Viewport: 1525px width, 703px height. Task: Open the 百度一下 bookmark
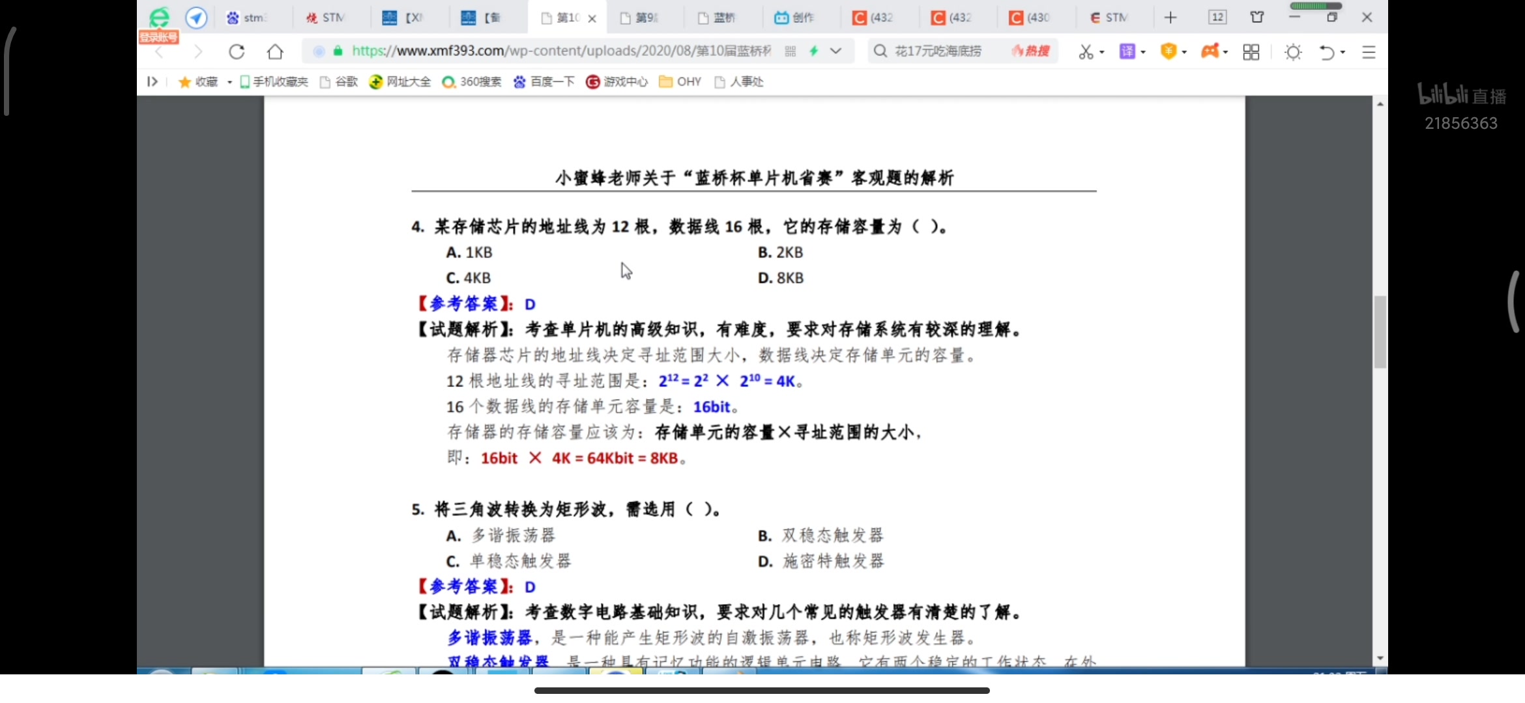544,82
